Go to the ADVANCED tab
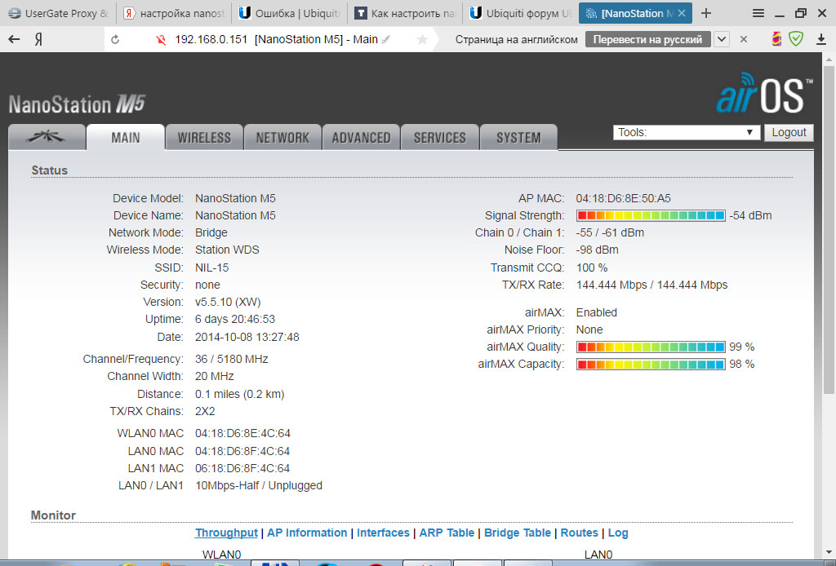836x566 pixels. pos(361,137)
